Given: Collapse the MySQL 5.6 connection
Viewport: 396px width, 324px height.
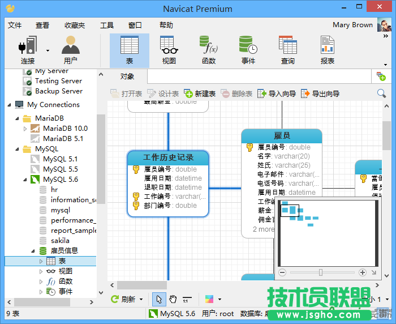Looking at the screenshot, I should (25, 180).
